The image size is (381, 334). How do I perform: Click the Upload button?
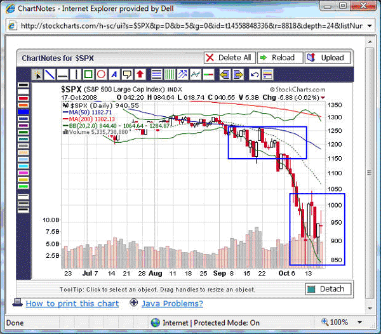pyautogui.click(x=328, y=58)
